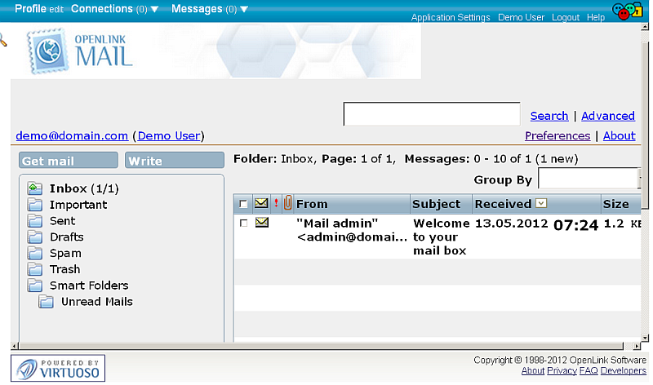This screenshot has height=385, width=653.
Task: Click inside the search text field
Action: point(432,113)
